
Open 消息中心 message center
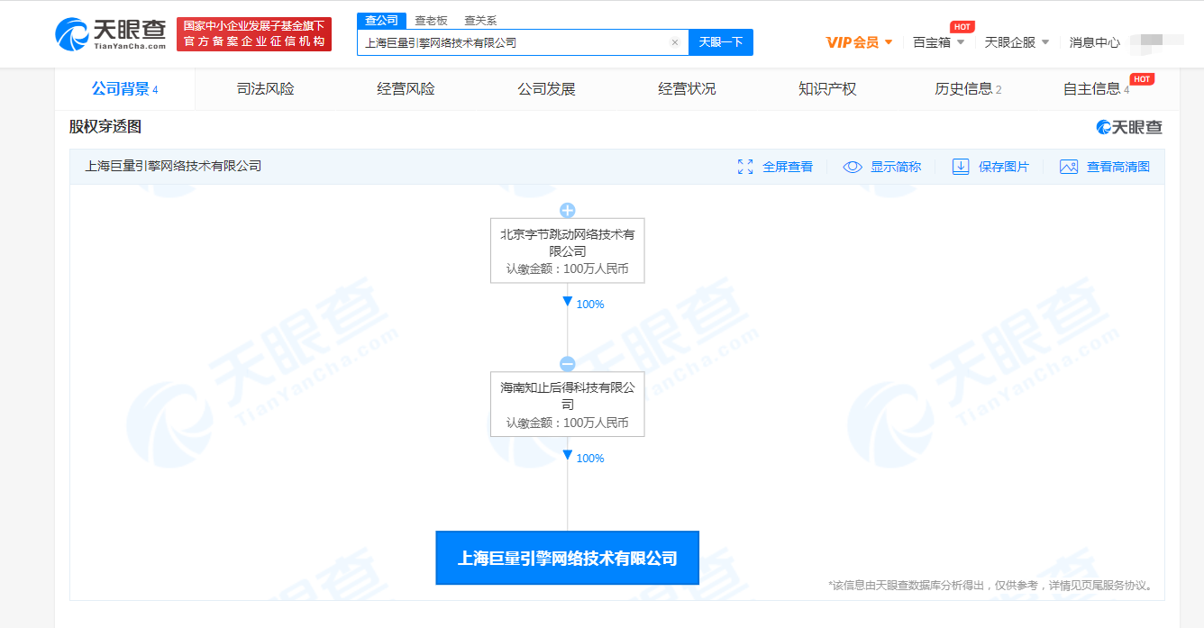pos(1095,42)
